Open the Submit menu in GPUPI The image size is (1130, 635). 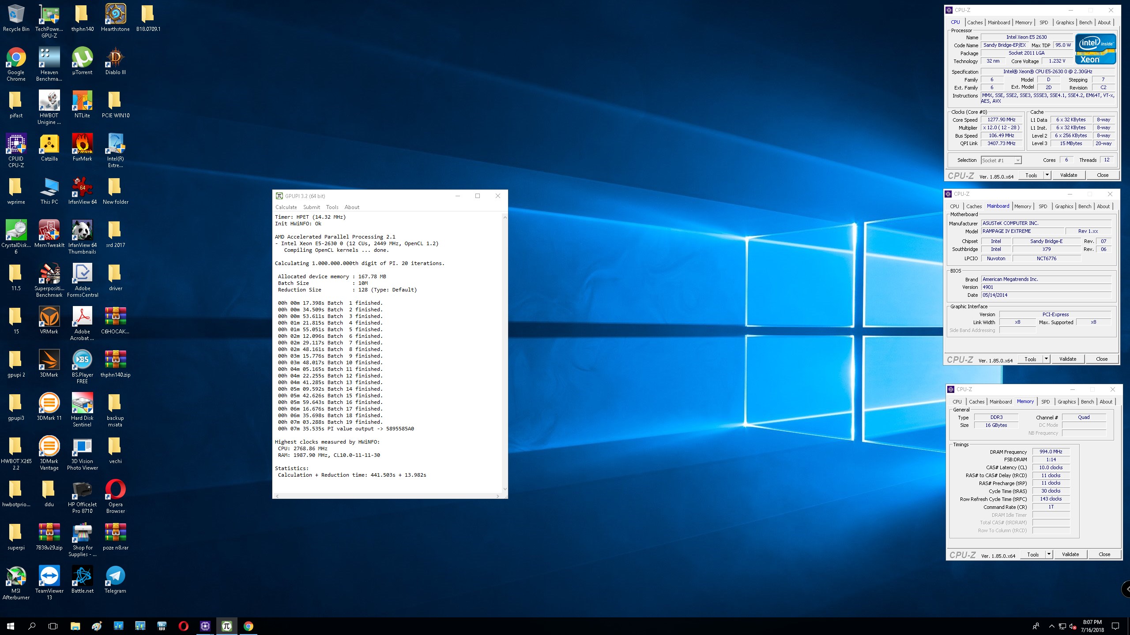click(312, 207)
